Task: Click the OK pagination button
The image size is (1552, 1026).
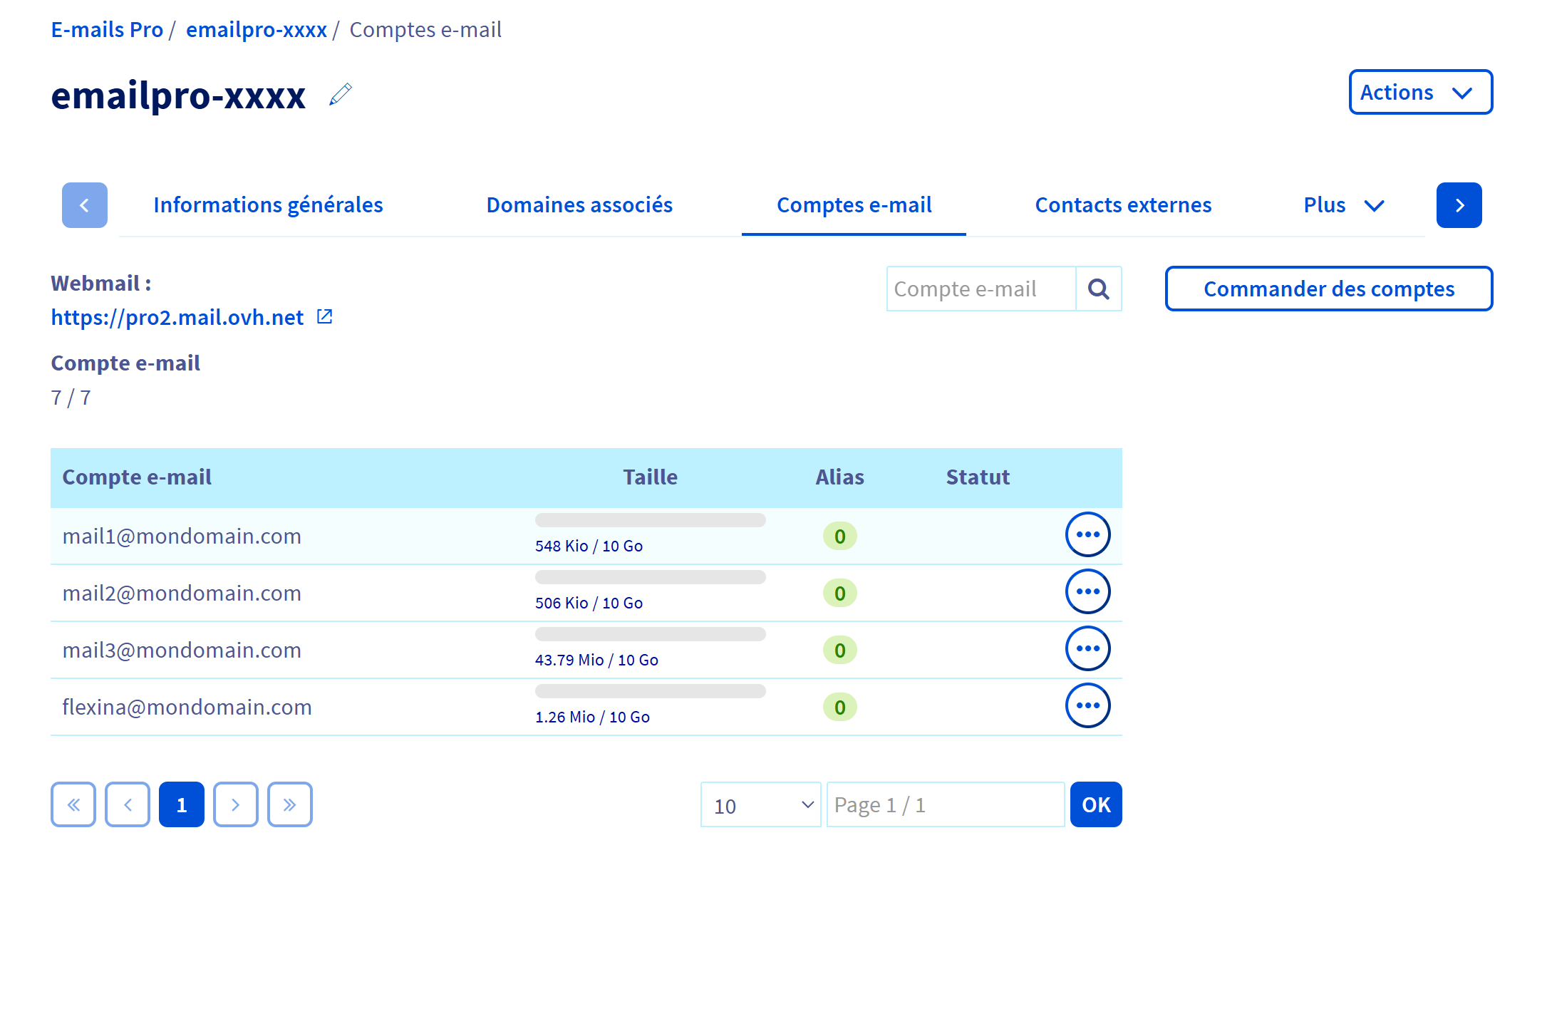Action: coord(1096,804)
